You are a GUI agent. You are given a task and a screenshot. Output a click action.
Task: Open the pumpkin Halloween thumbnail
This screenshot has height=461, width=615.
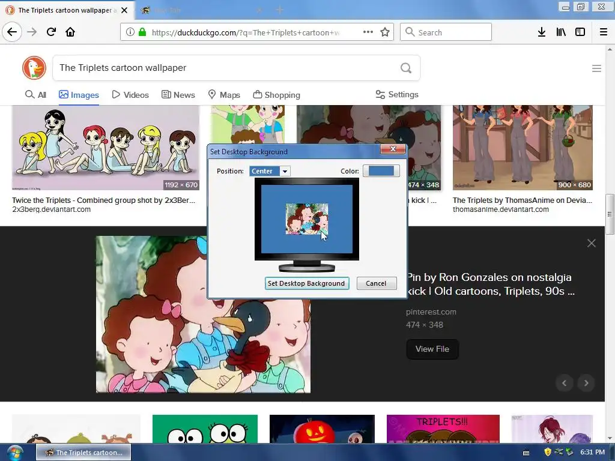tap(322, 429)
